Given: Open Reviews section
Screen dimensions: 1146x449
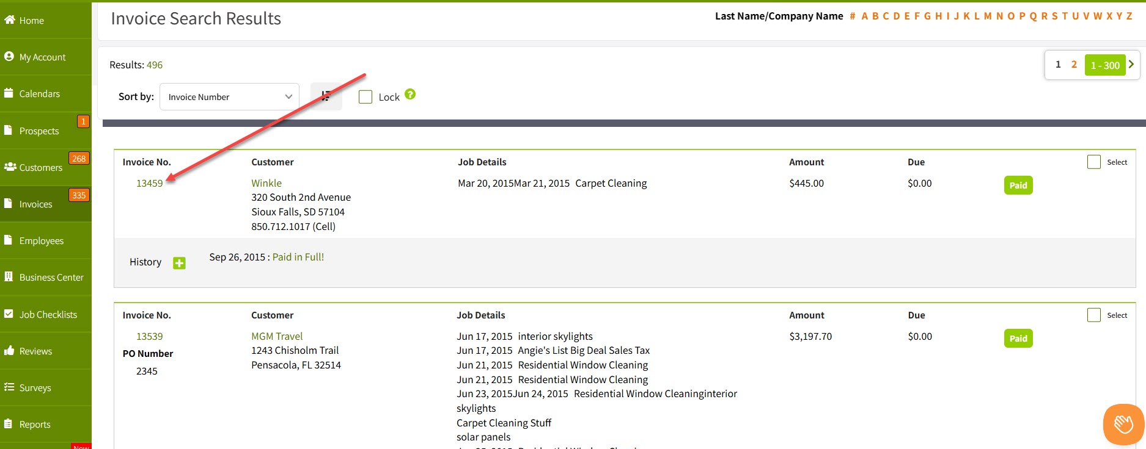Looking at the screenshot, I should tap(46, 351).
